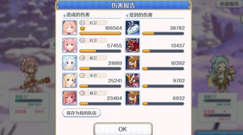The height and width of the screenshot is (135, 243).
Task: Click the snow cloud monster enemy icon
Action: [x=132, y=28]
